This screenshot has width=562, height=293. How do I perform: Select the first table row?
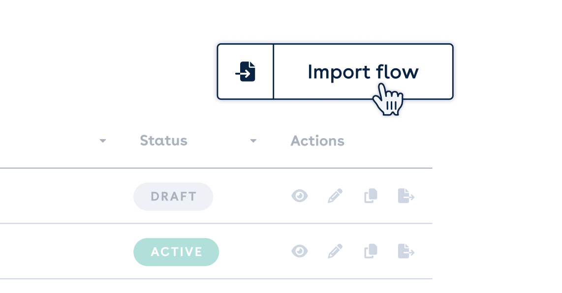(217, 196)
